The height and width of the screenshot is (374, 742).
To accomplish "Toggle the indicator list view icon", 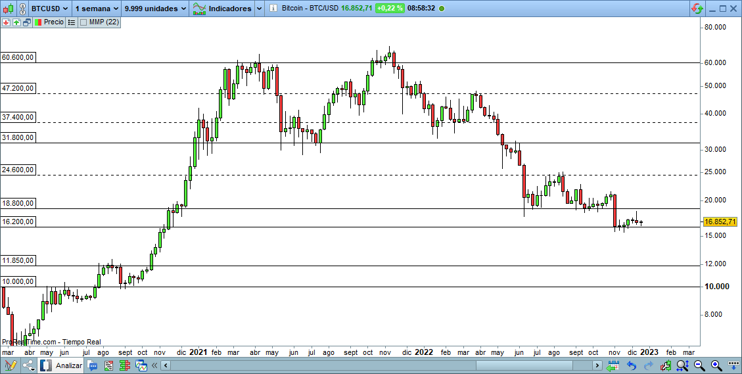I will [x=72, y=22].
